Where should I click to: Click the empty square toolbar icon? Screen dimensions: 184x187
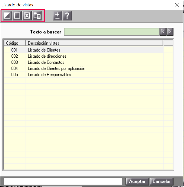pyautogui.click(x=17, y=16)
